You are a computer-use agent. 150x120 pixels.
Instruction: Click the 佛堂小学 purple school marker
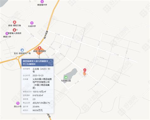[7, 33]
